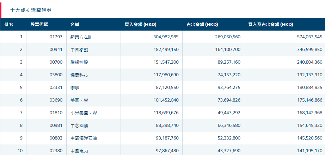Screen dimensions: 325x155
Task: Click buy amount 88,298,740
Action: pos(167,125)
